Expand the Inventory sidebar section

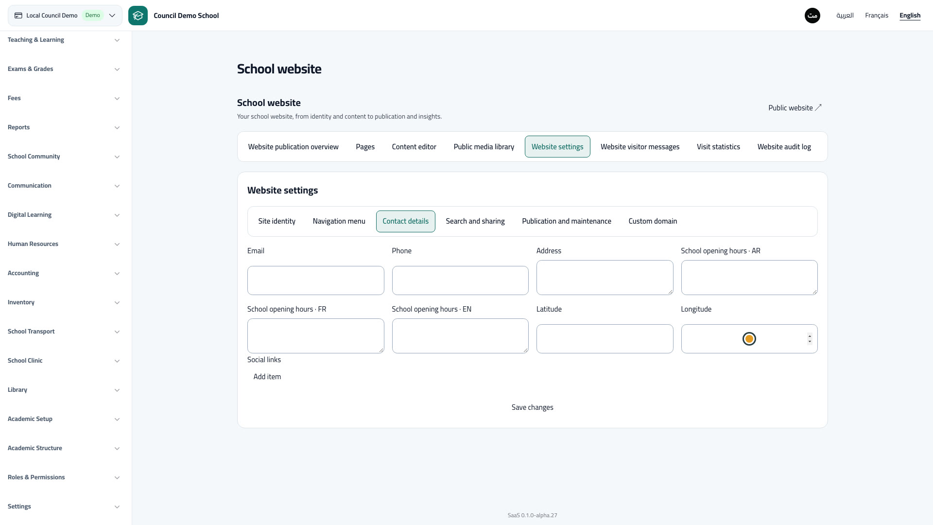point(64,302)
